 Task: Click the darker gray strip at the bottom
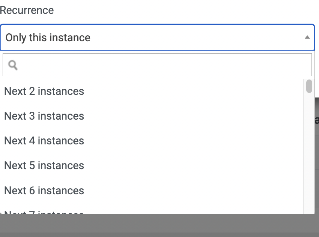click(159, 235)
